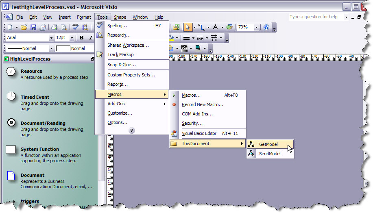Viewport: 373px width, 213px height.
Task: Click the Open folder icon
Action: [x=24, y=28]
